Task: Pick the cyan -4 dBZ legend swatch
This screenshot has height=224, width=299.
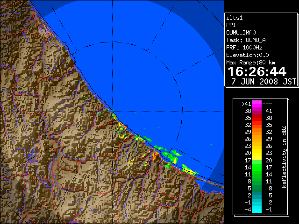Action: click(x=257, y=210)
